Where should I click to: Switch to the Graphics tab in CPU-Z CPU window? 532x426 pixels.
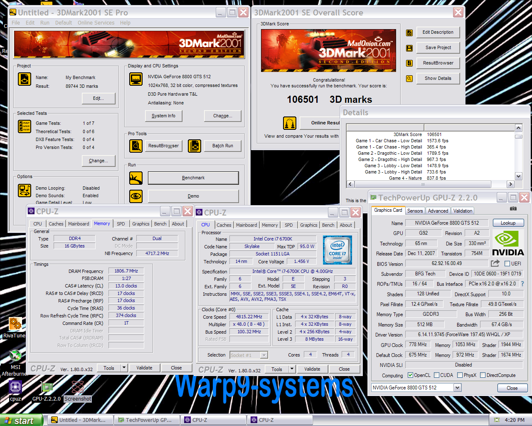click(x=309, y=225)
